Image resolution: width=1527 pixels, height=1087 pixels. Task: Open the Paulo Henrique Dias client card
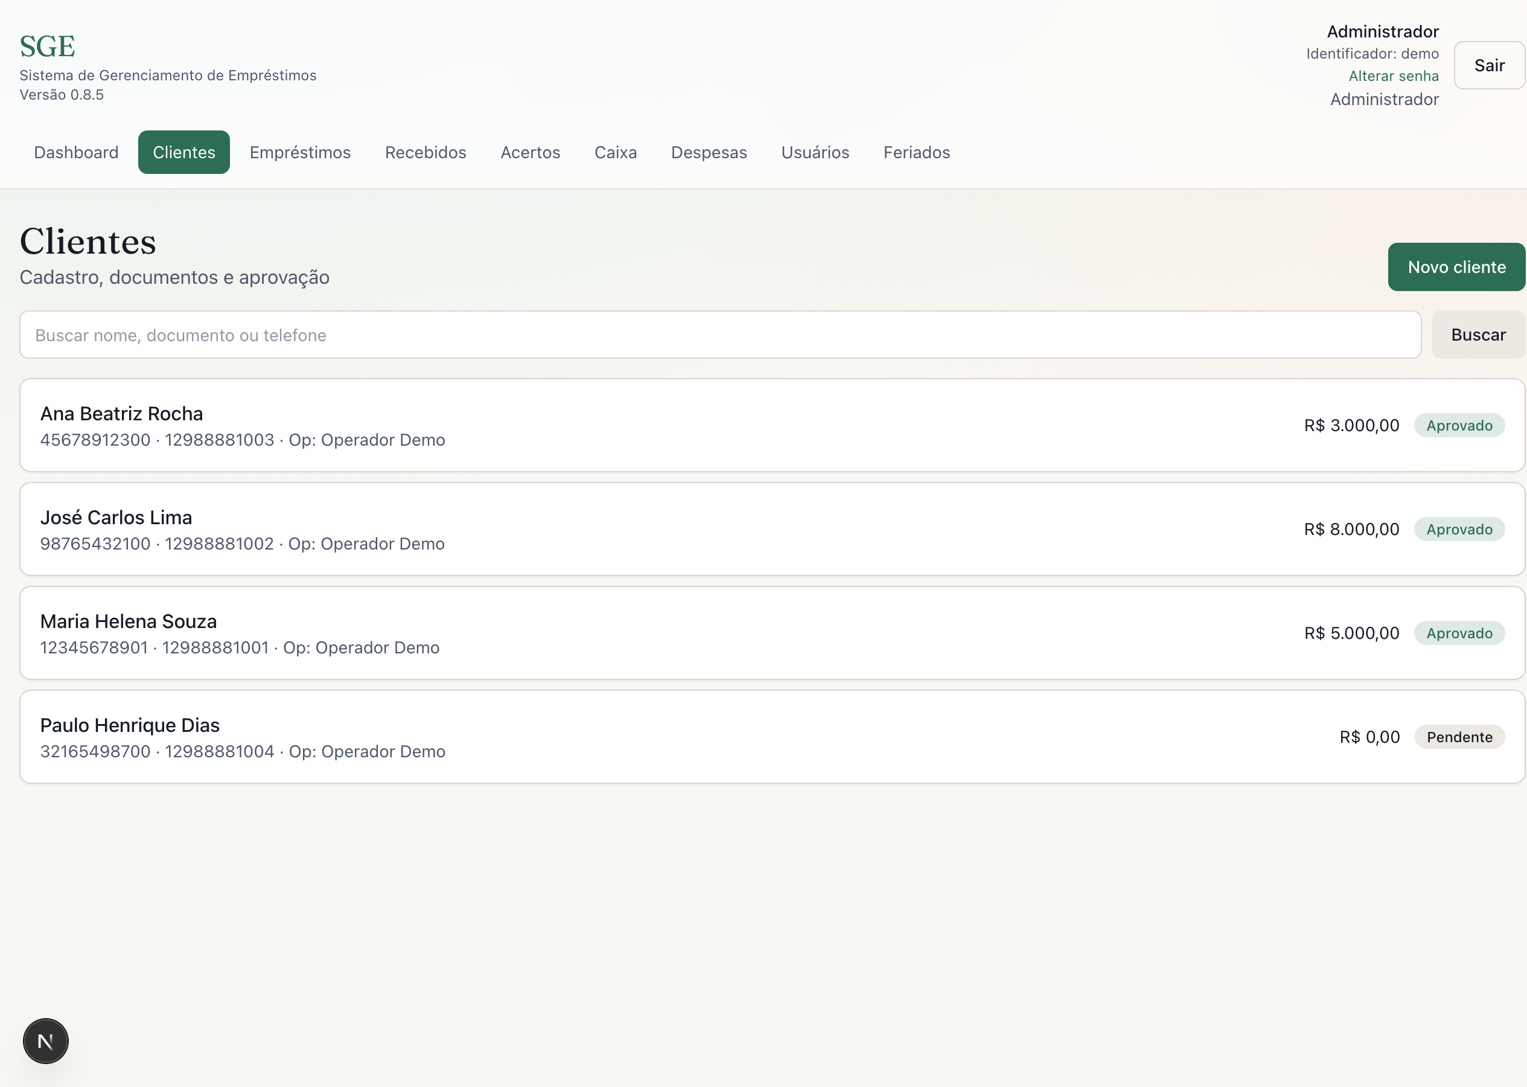773,736
